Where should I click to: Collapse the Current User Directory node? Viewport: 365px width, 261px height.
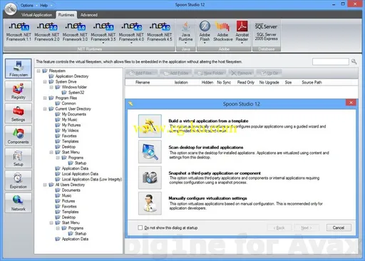[x=45, y=109]
